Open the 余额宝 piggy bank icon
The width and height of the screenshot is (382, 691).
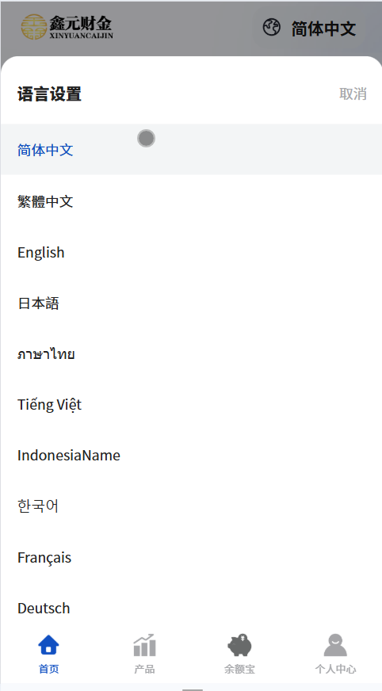239,645
